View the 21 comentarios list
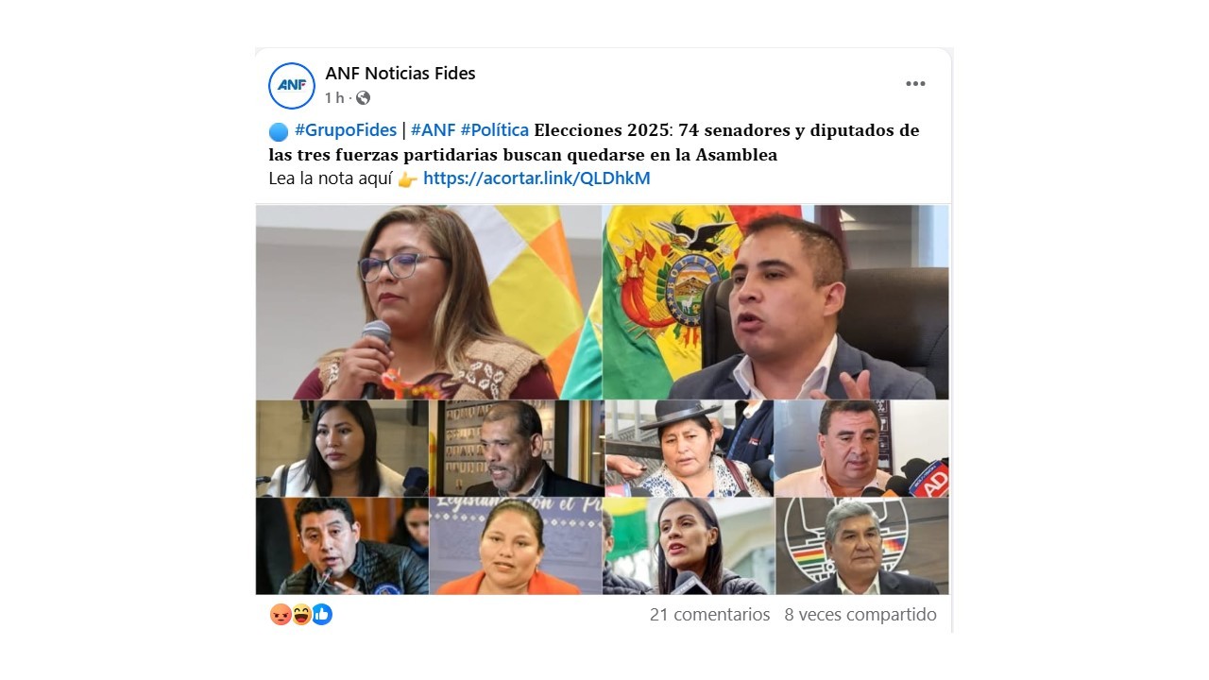1209x680 pixels. click(710, 615)
